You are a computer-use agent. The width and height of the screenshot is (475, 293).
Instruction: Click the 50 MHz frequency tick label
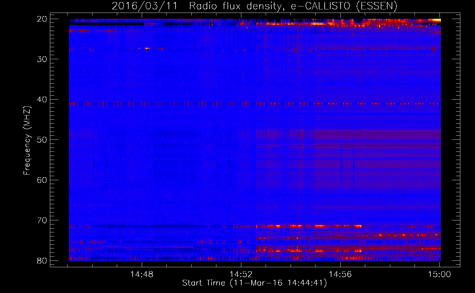[x=42, y=140]
